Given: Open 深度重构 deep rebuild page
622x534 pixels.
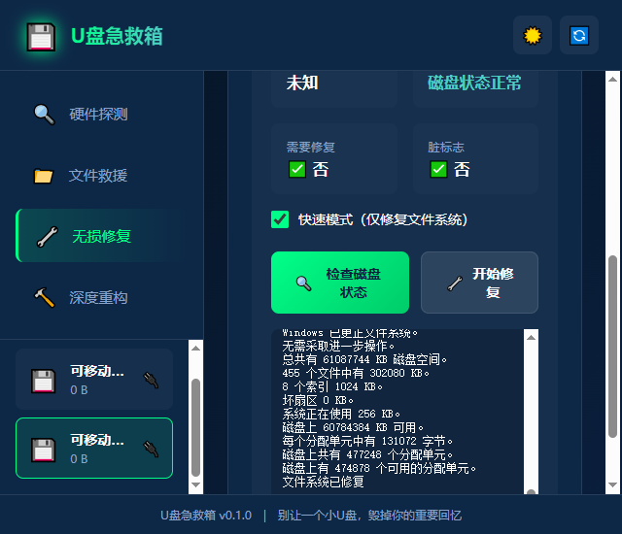Looking at the screenshot, I should [x=99, y=297].
